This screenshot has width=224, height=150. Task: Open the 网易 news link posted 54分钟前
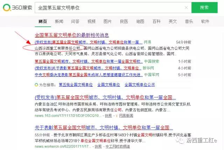(x=89, y=42)
